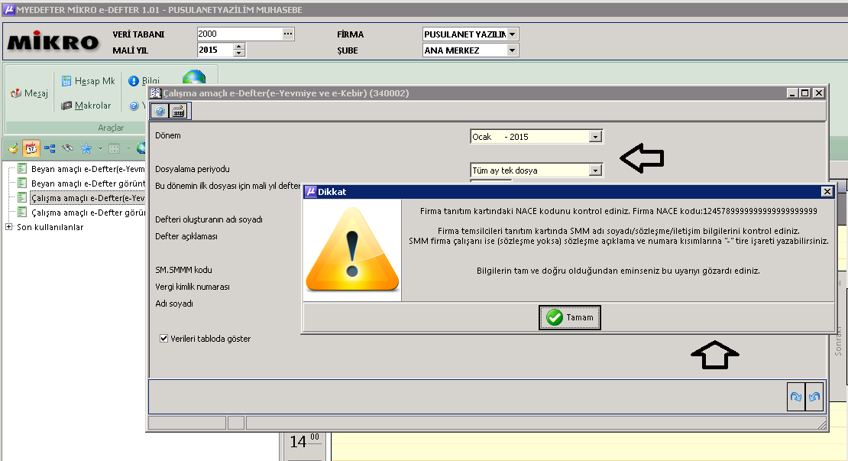Toggle the Verileri tabloda göster checkbox
Image resolution: width=848 pixels, height=461 pixels.
pos(163,339)
